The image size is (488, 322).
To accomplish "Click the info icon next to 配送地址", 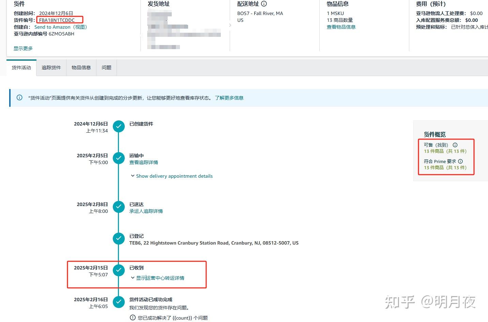I will (264, 4).
